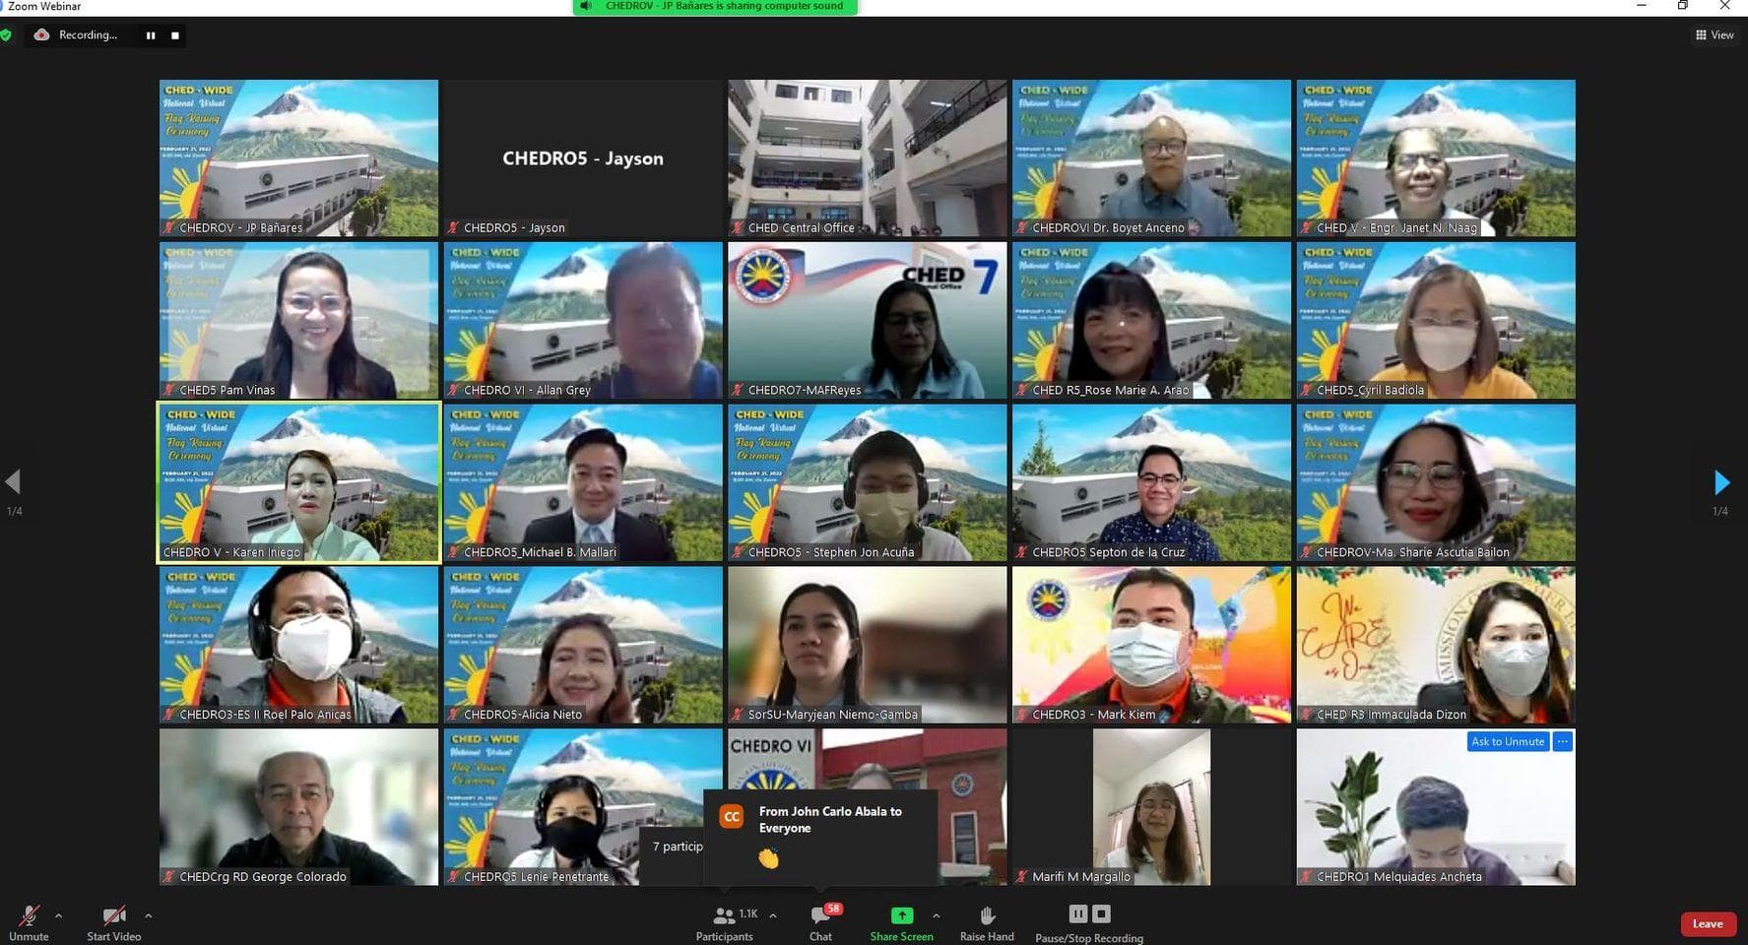Screen dimensions: 1748x945
Task: Click the Unmute microphone icon
Action: (x=29, y=916)
